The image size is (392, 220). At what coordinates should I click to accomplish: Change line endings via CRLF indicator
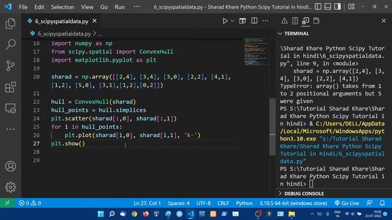click(223, 203)
